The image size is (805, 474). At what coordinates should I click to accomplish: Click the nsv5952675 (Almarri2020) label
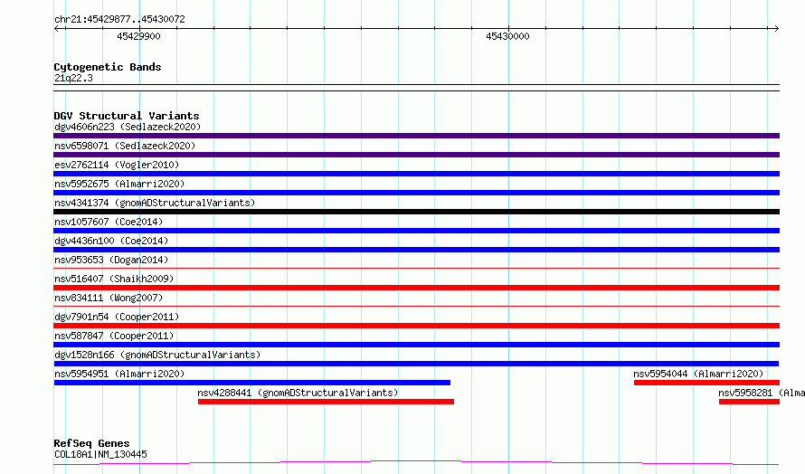pos(119,184)
